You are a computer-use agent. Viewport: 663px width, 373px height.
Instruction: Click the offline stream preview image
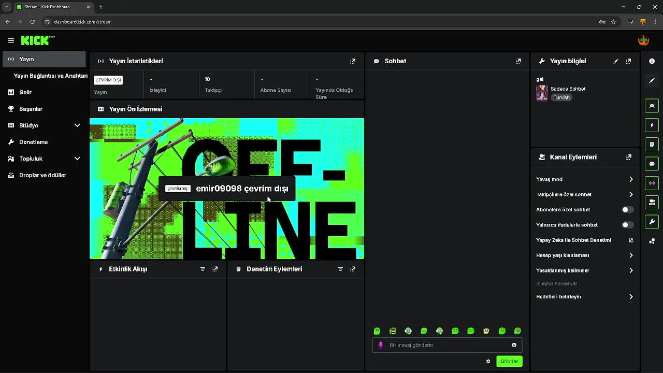pyautogui.click(x=227, y=189)
